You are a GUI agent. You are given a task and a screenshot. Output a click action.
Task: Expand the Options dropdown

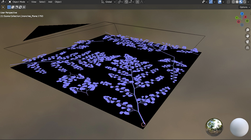tap(244, 7)
